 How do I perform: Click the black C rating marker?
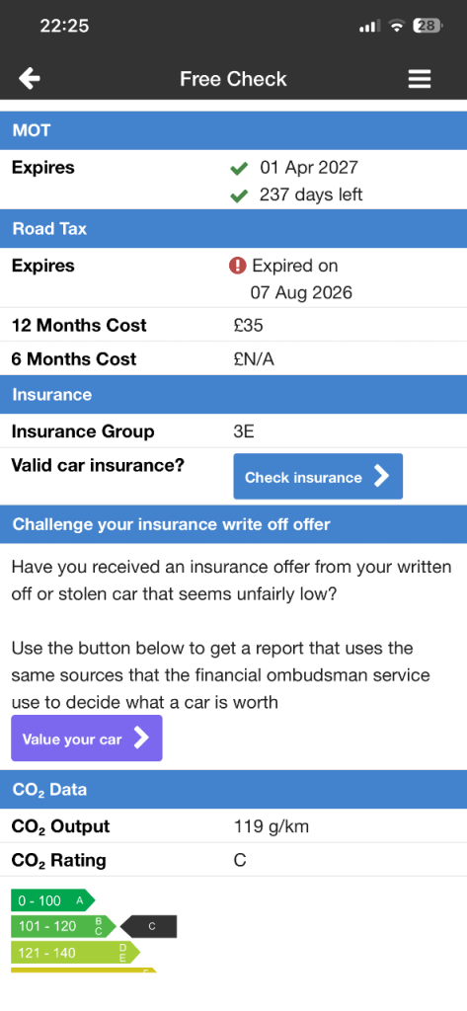(x=149, y=926)
